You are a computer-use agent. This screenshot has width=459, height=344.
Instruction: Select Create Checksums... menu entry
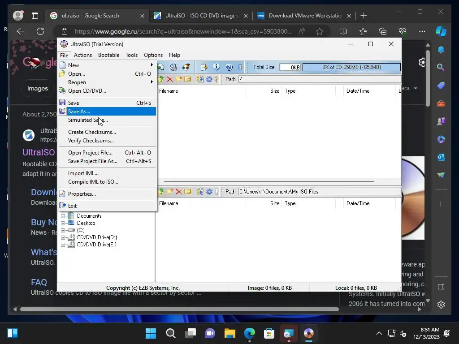click(107, 132)
